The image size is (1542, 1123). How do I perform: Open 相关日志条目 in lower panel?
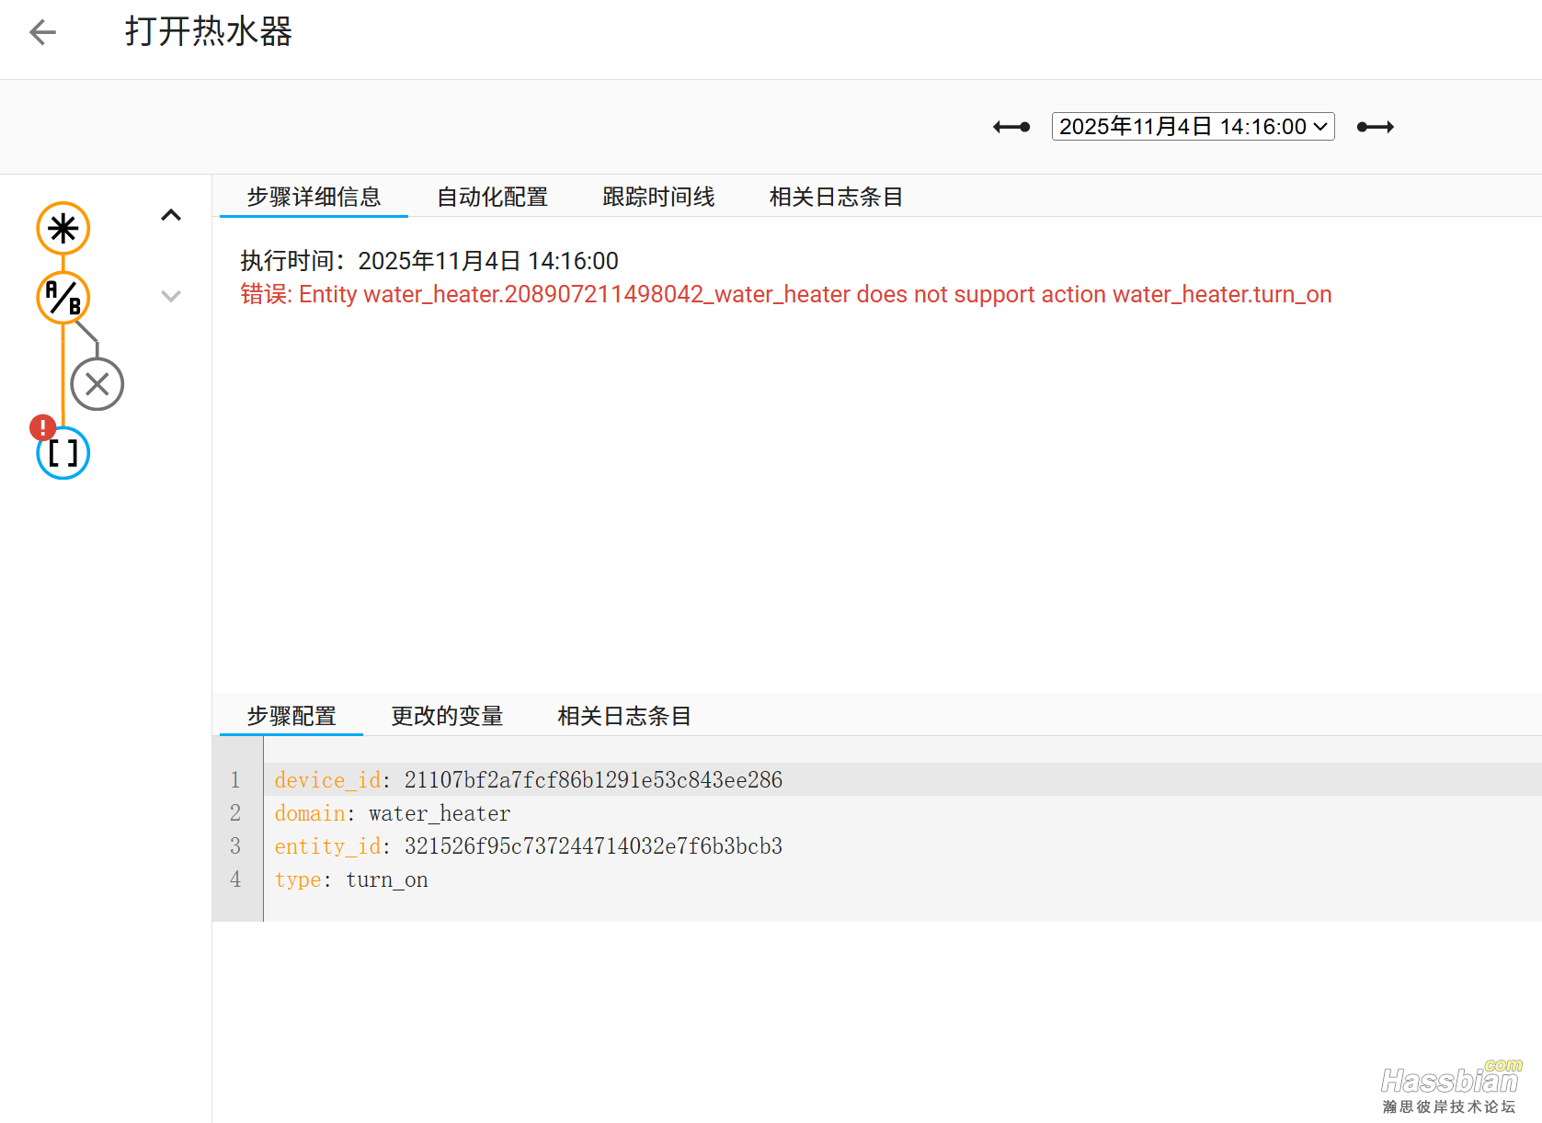(x=623, y=716)
